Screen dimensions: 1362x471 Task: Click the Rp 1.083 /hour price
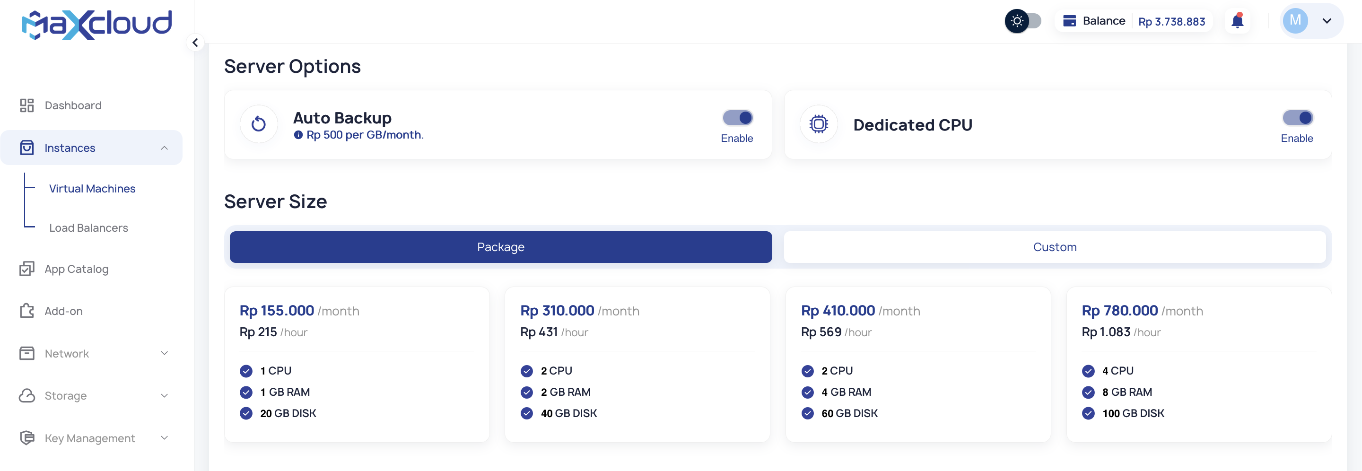1121,332
